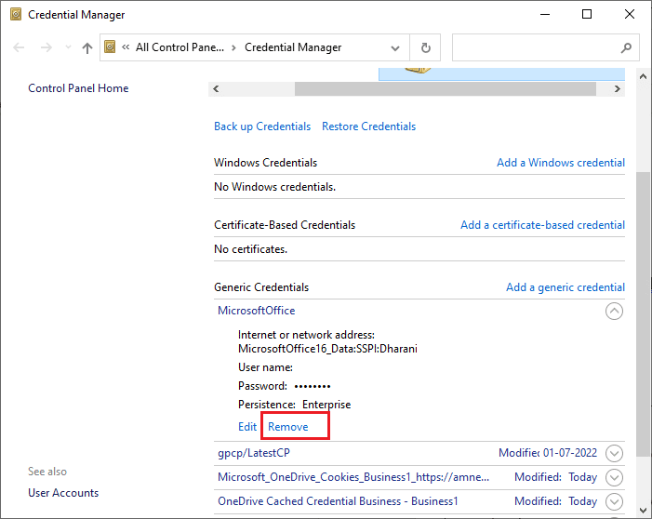
Task: Click the gpcp/LatestCP credential name
Action: pyautogui.click(x=254, y=453)
